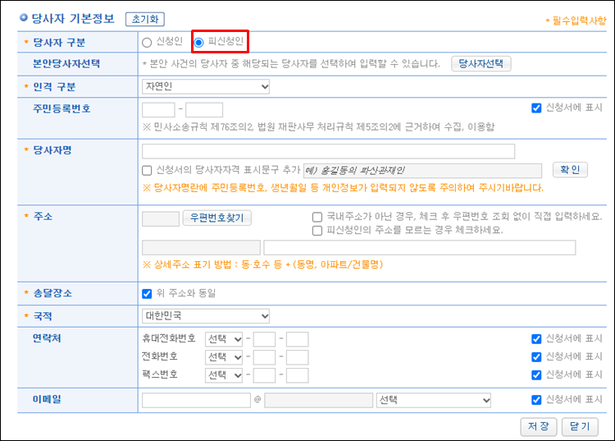Viewport: 615px width, 441px height.
Task: Click the 이메일 ID input field
Action: pos(196,400)
